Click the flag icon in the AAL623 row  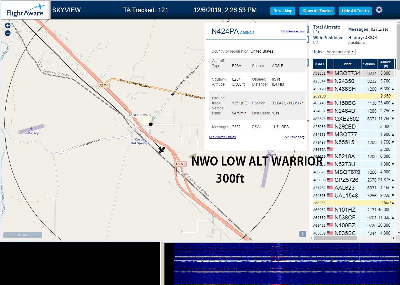(330, 188)
